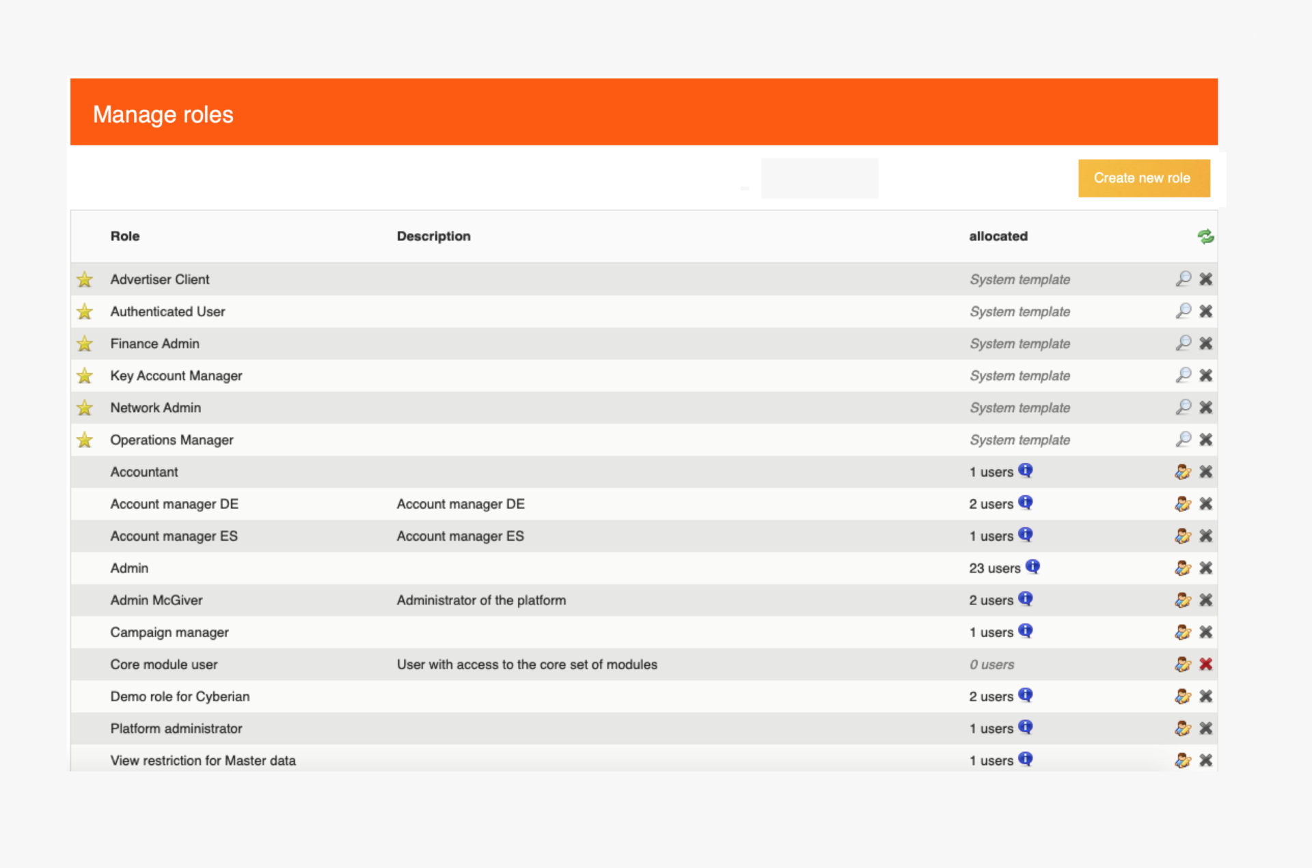The width and height of the screenshot is (1312, 868).
Task: Click the empty search field beside Create new role
Action: (819, 178)
